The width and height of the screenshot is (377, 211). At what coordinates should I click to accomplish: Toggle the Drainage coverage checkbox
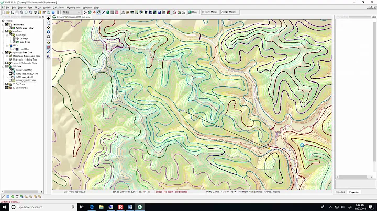click(14, 38)
